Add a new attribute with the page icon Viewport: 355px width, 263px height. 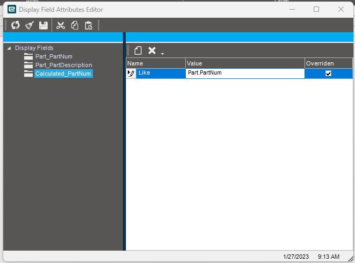coord(138,50)
